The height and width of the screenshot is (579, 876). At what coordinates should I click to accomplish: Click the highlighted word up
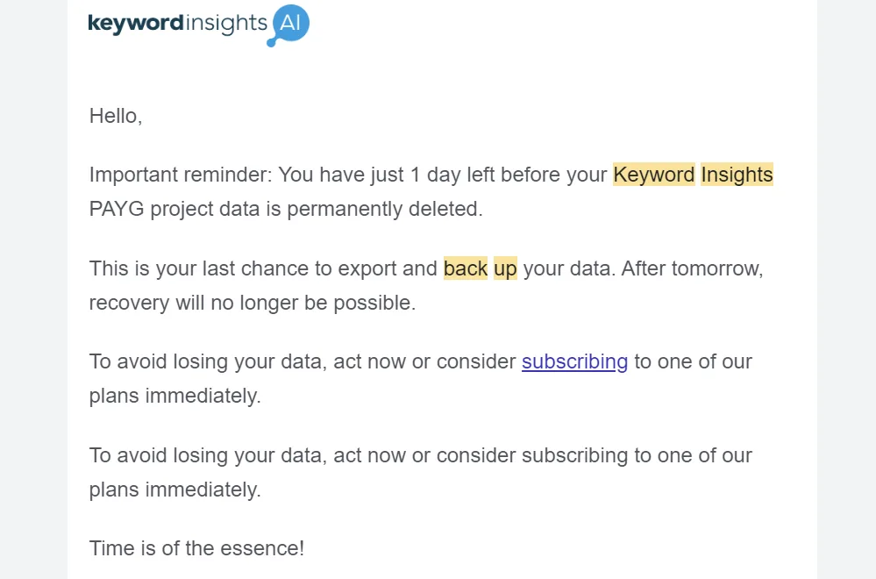click(x=505, y=268)
